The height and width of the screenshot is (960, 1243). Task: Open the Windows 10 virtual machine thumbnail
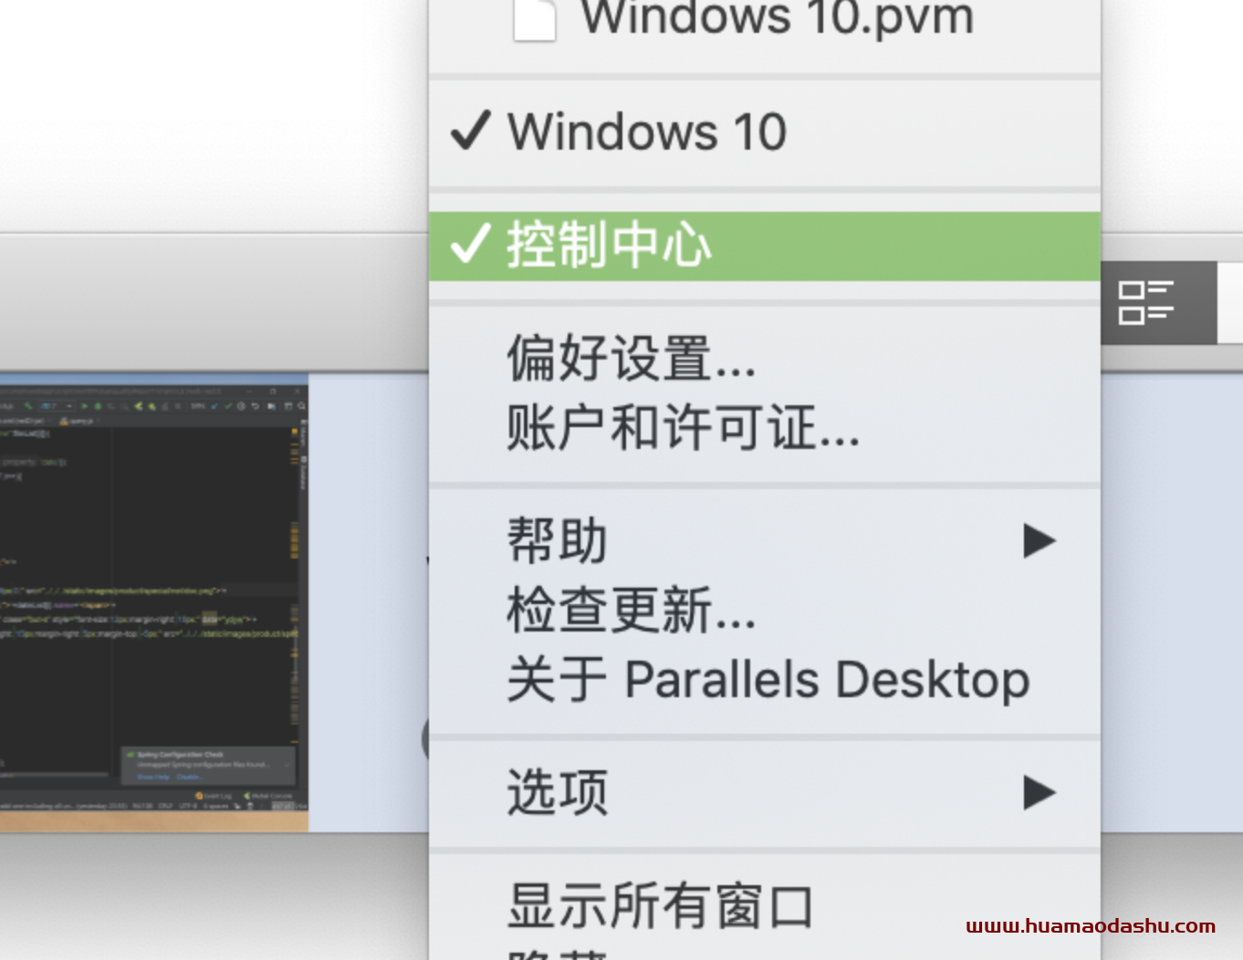point(154,602)
